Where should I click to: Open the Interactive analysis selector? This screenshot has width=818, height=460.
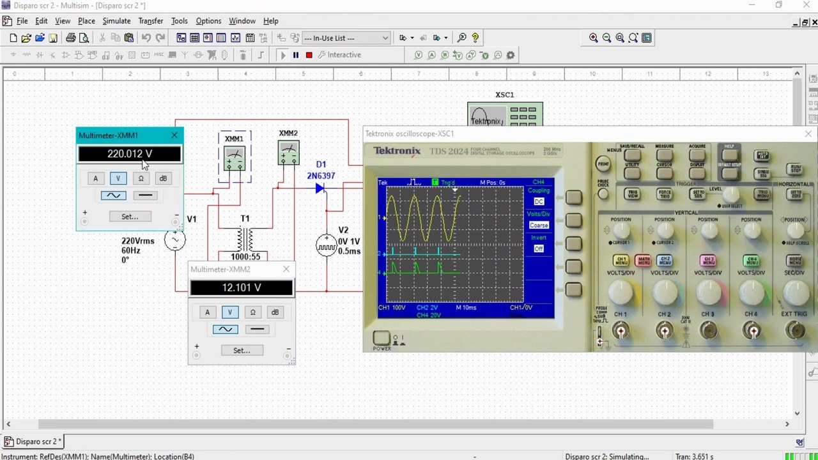coord(340,55)
